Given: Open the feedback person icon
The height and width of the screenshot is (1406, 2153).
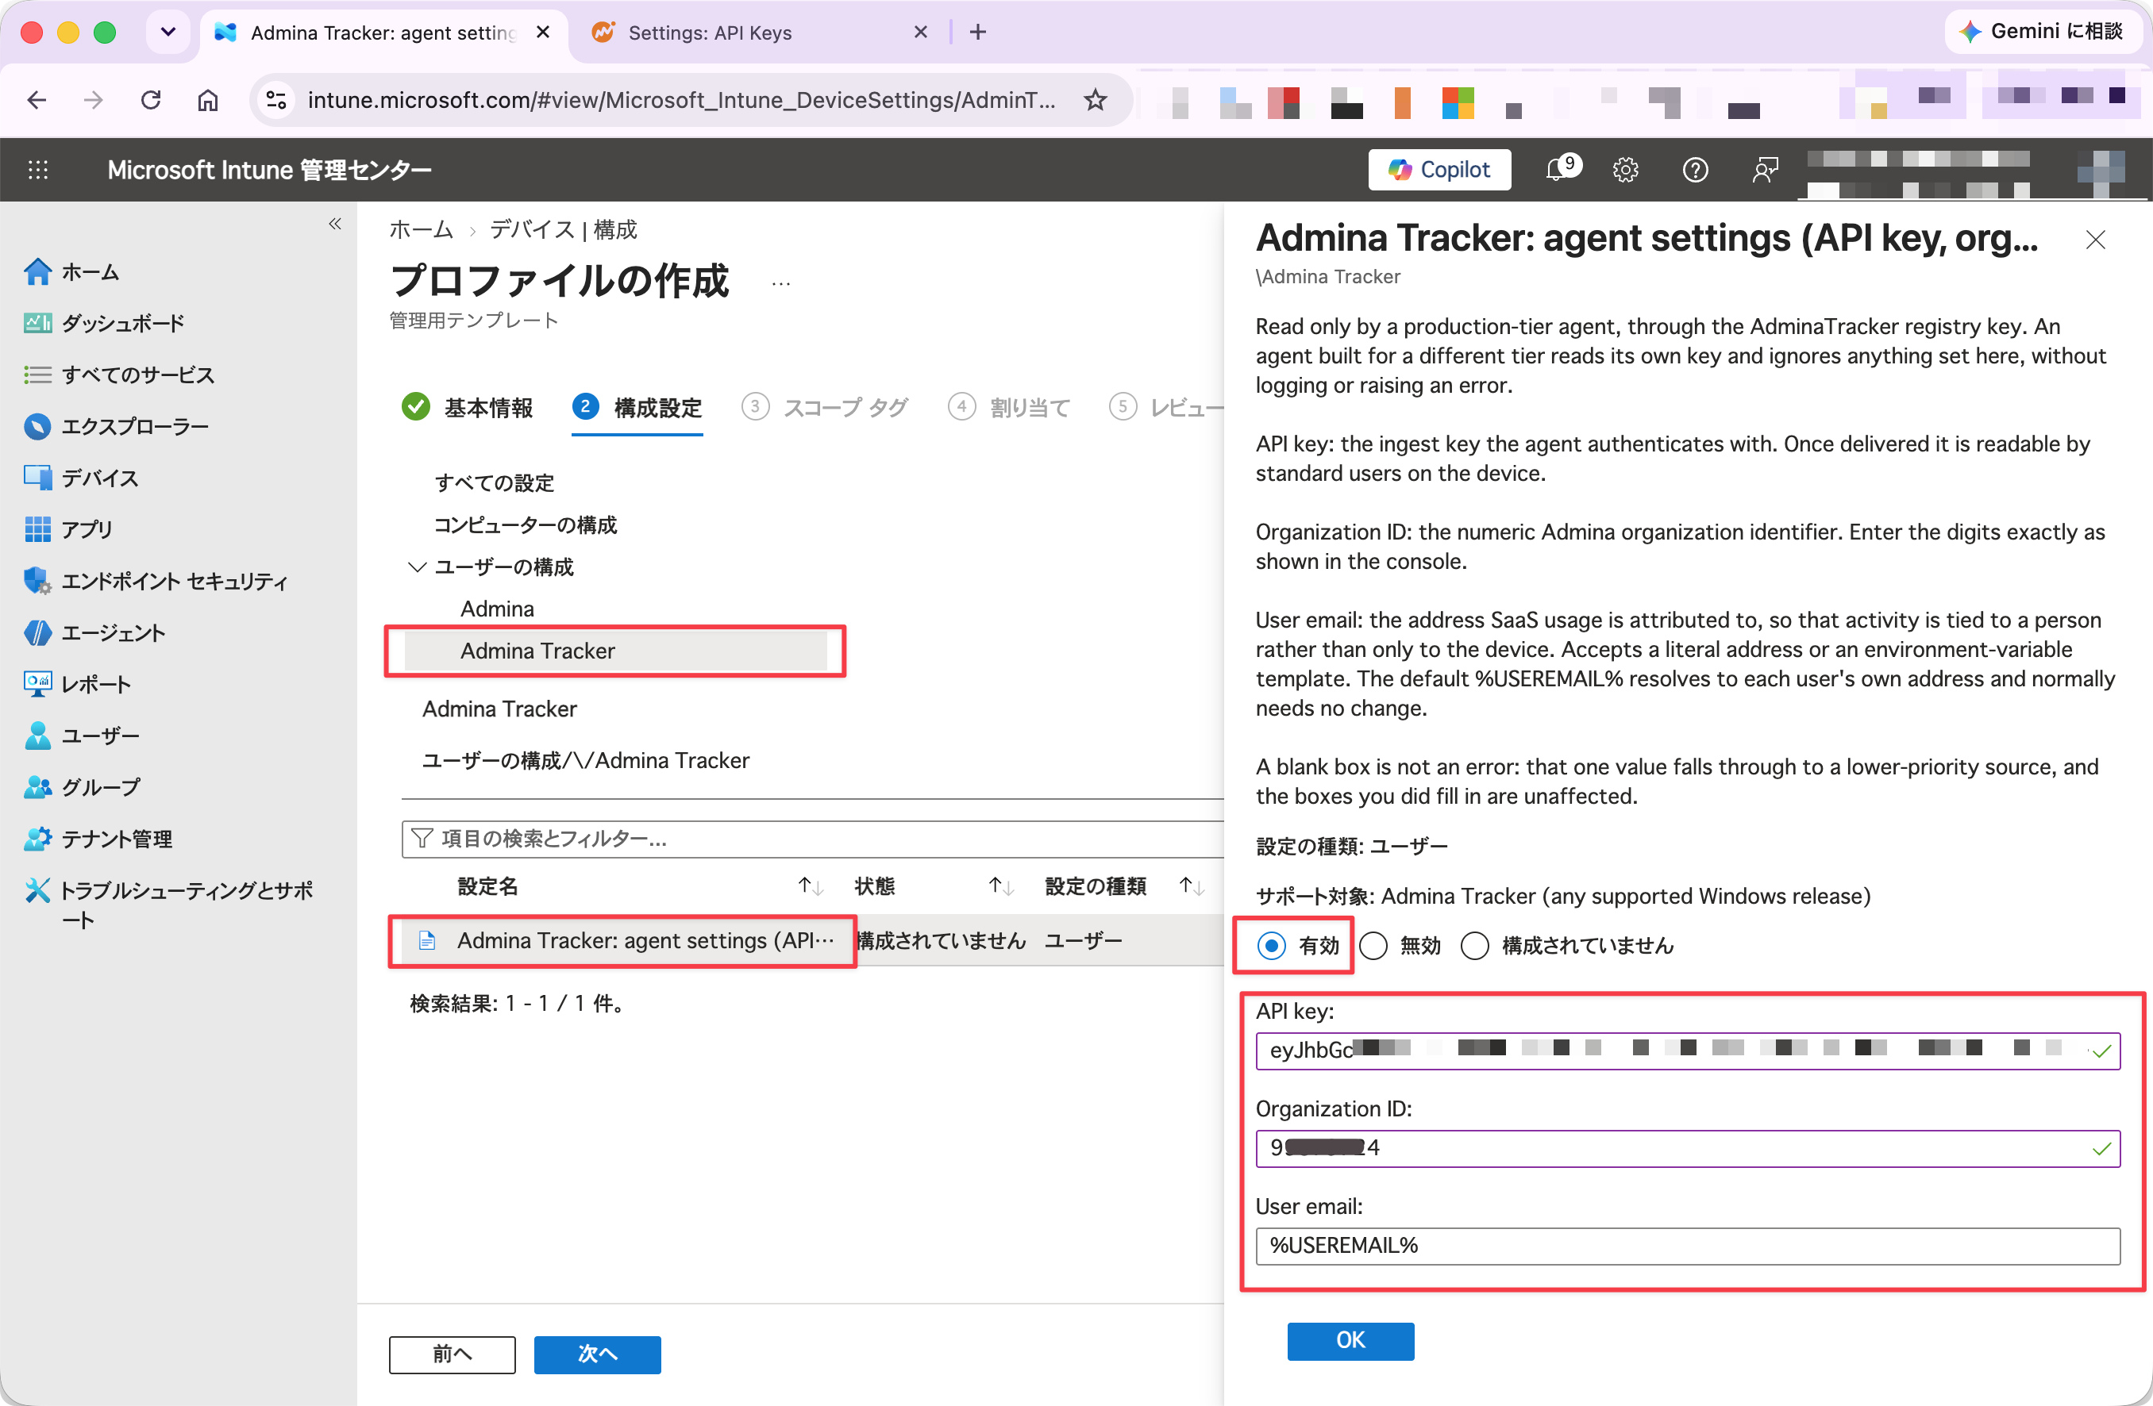Looking at the screenshot, I should [x=1764, y=170].
